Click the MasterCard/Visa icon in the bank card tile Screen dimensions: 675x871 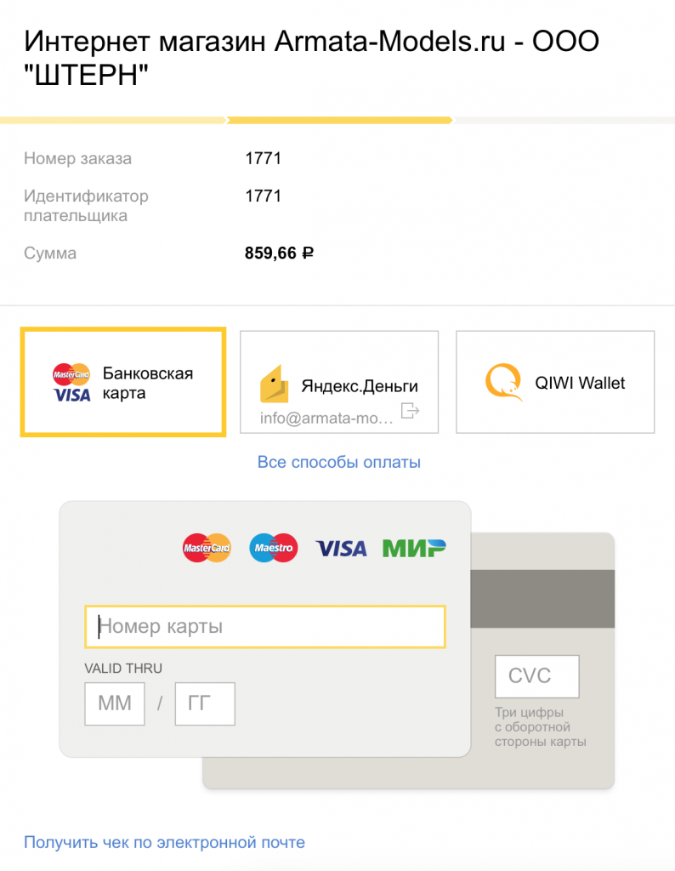click(x=71, y=384)
